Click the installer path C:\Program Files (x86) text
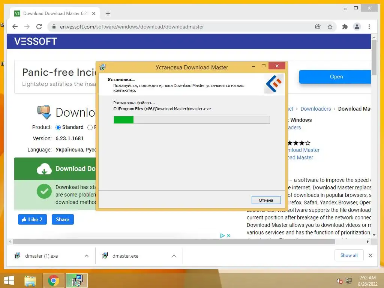 [x=162, y=109]
